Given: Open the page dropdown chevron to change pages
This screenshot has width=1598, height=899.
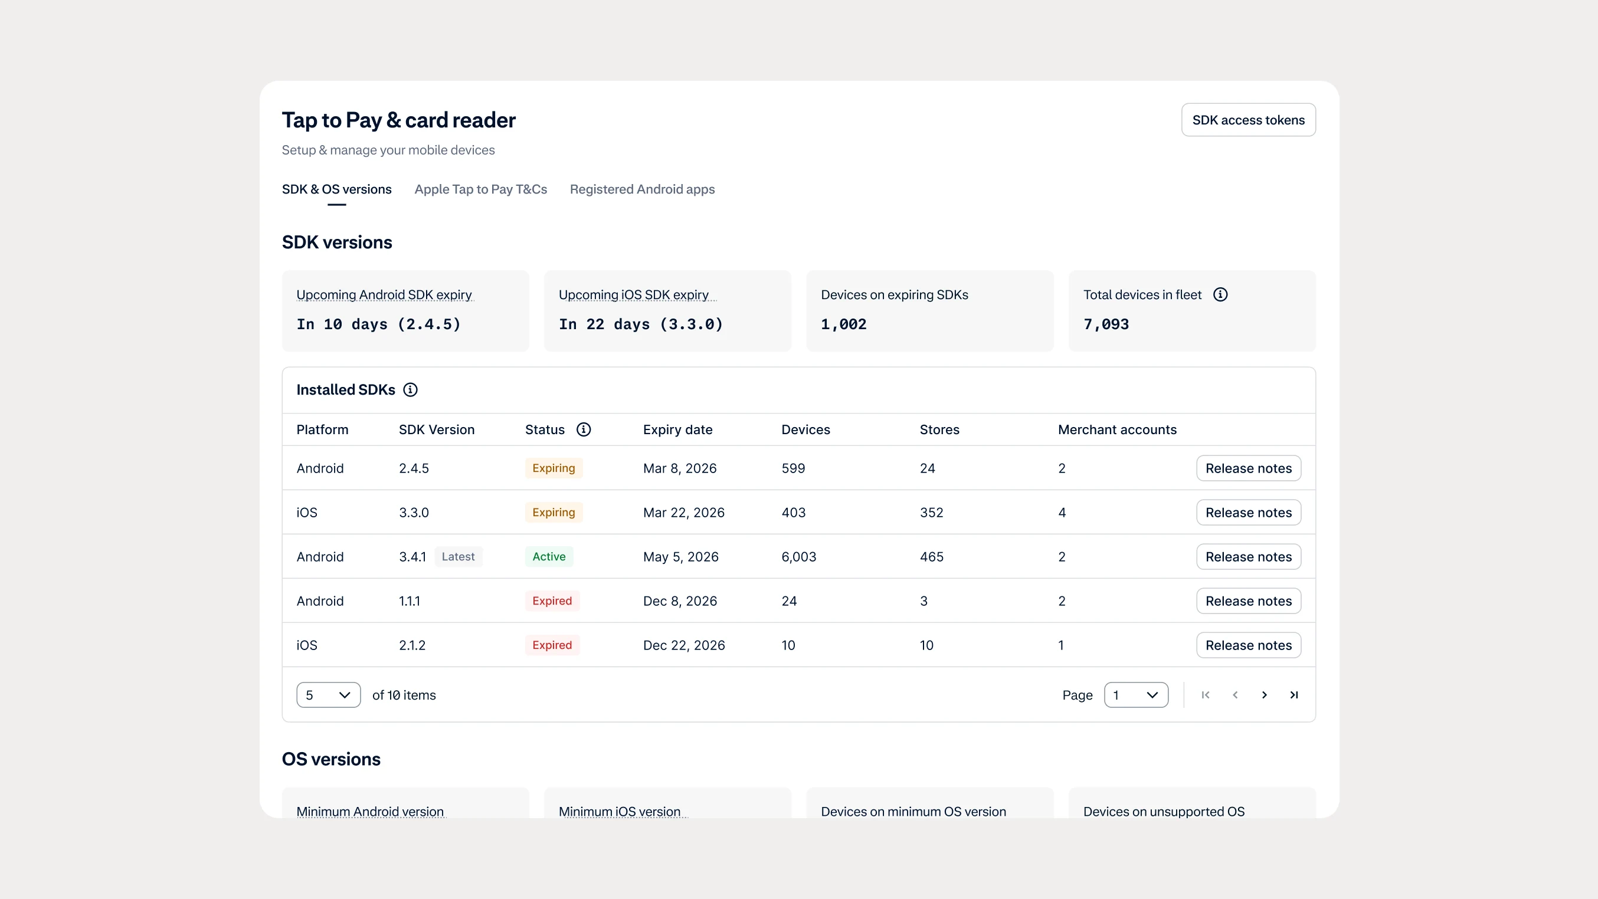Looking at the screenshot, I should [1152, 695].
